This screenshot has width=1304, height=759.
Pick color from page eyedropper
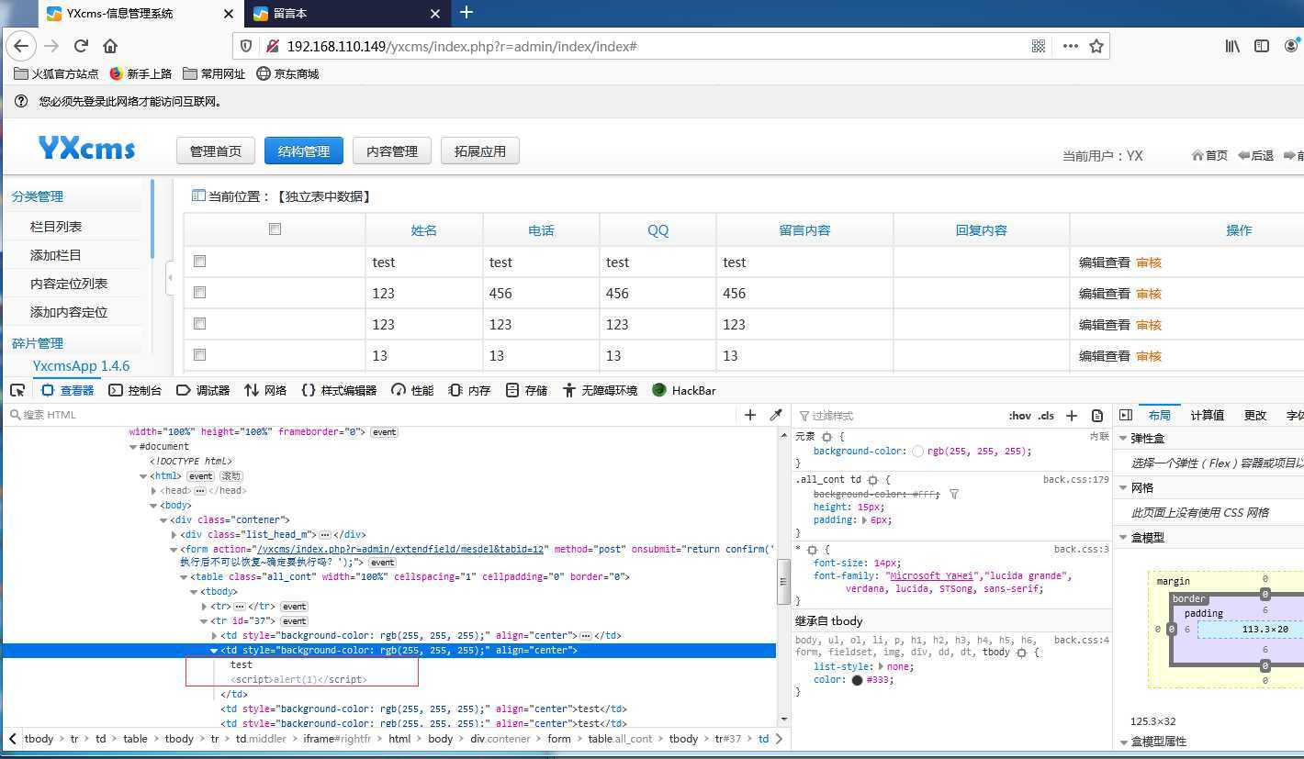(x=776, y=415)
